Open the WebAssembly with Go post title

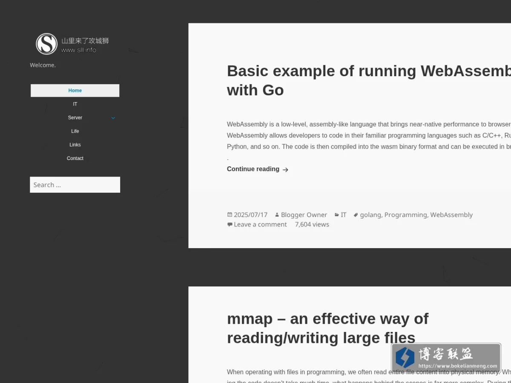pyautogui.click(x=369, y=80)
